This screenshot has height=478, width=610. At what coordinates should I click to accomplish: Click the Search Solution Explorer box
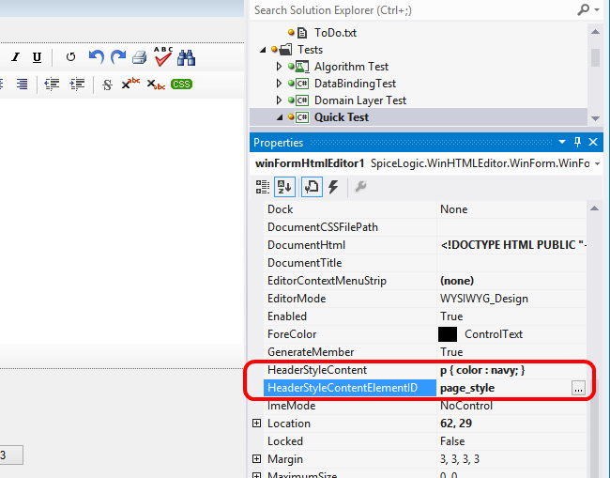(413, 10)
